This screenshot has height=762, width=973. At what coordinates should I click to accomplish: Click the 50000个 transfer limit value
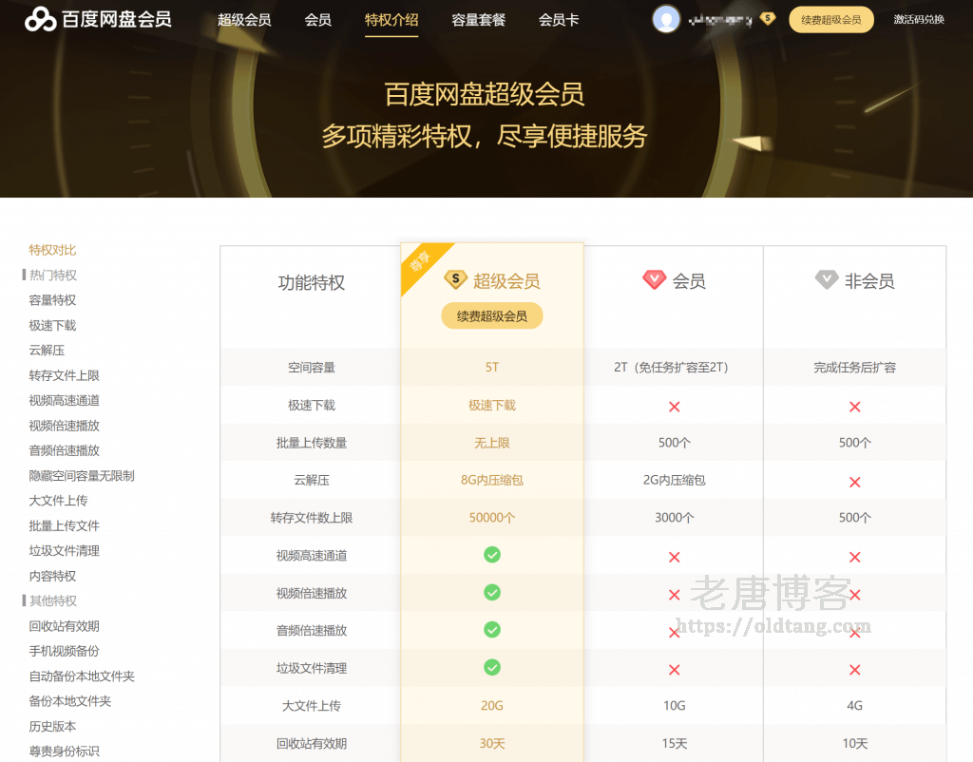click(x=492, y=518)
